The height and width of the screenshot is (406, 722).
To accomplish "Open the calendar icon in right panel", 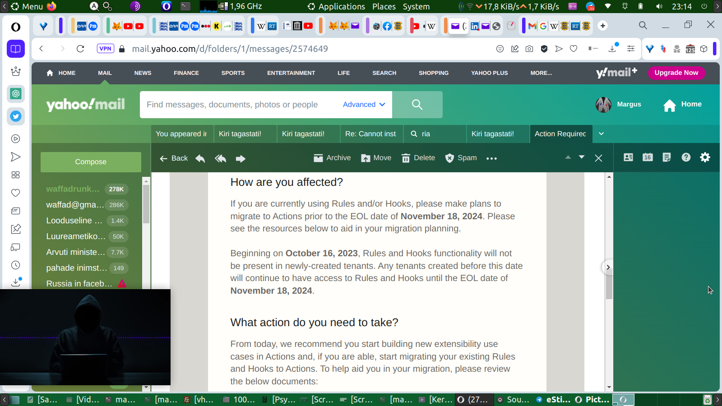I will click(x=648, y=157).
